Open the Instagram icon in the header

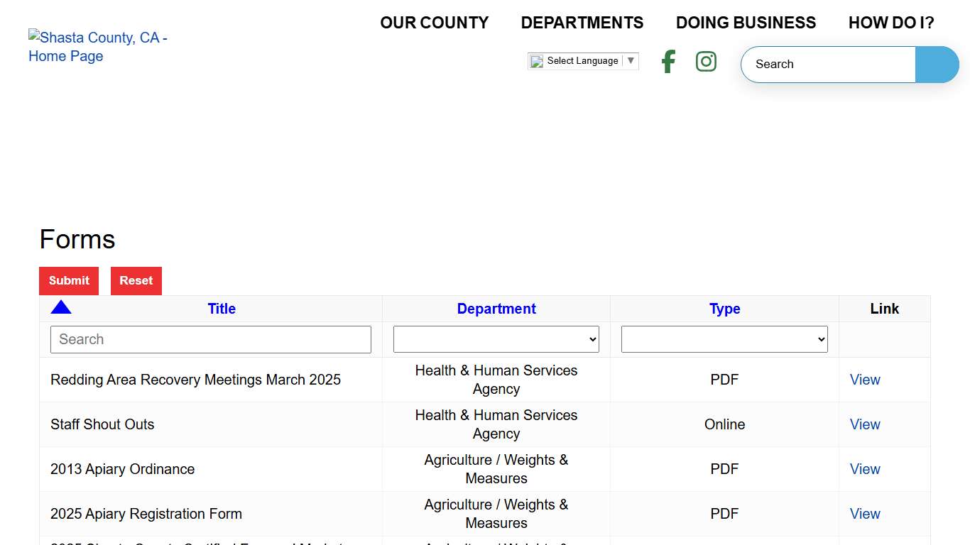coord(706,62)
